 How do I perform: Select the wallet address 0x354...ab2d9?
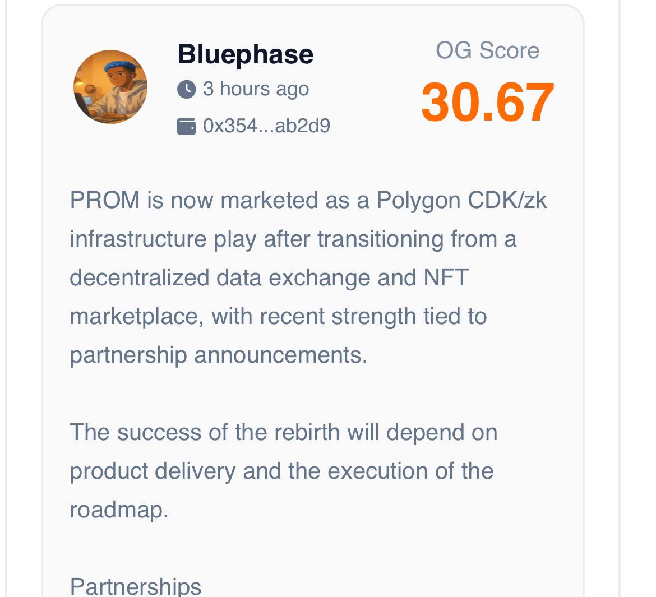[x=266, y=126]
